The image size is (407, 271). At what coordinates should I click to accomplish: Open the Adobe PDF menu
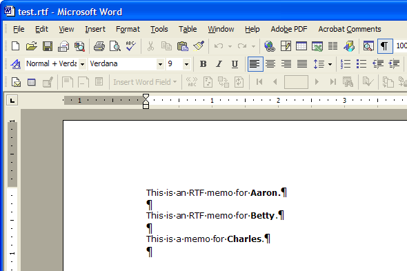(x=289, y=29)
